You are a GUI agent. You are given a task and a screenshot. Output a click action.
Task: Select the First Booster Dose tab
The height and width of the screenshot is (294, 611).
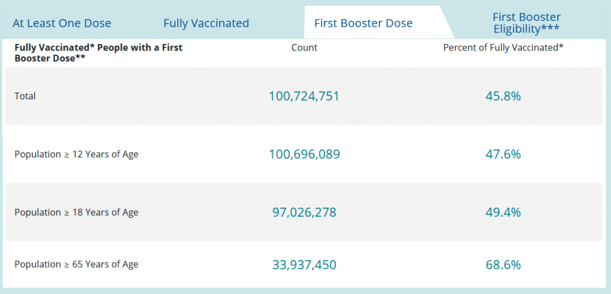click(x=363, y=23)
